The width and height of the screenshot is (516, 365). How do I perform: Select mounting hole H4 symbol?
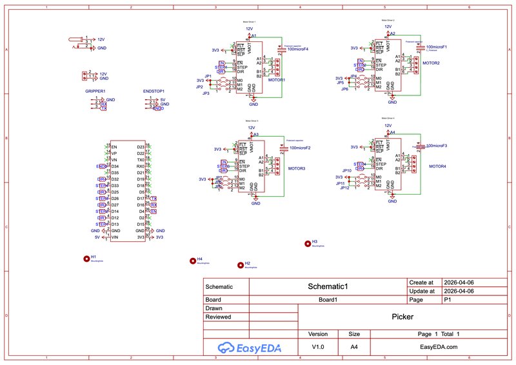coord(193,261)
